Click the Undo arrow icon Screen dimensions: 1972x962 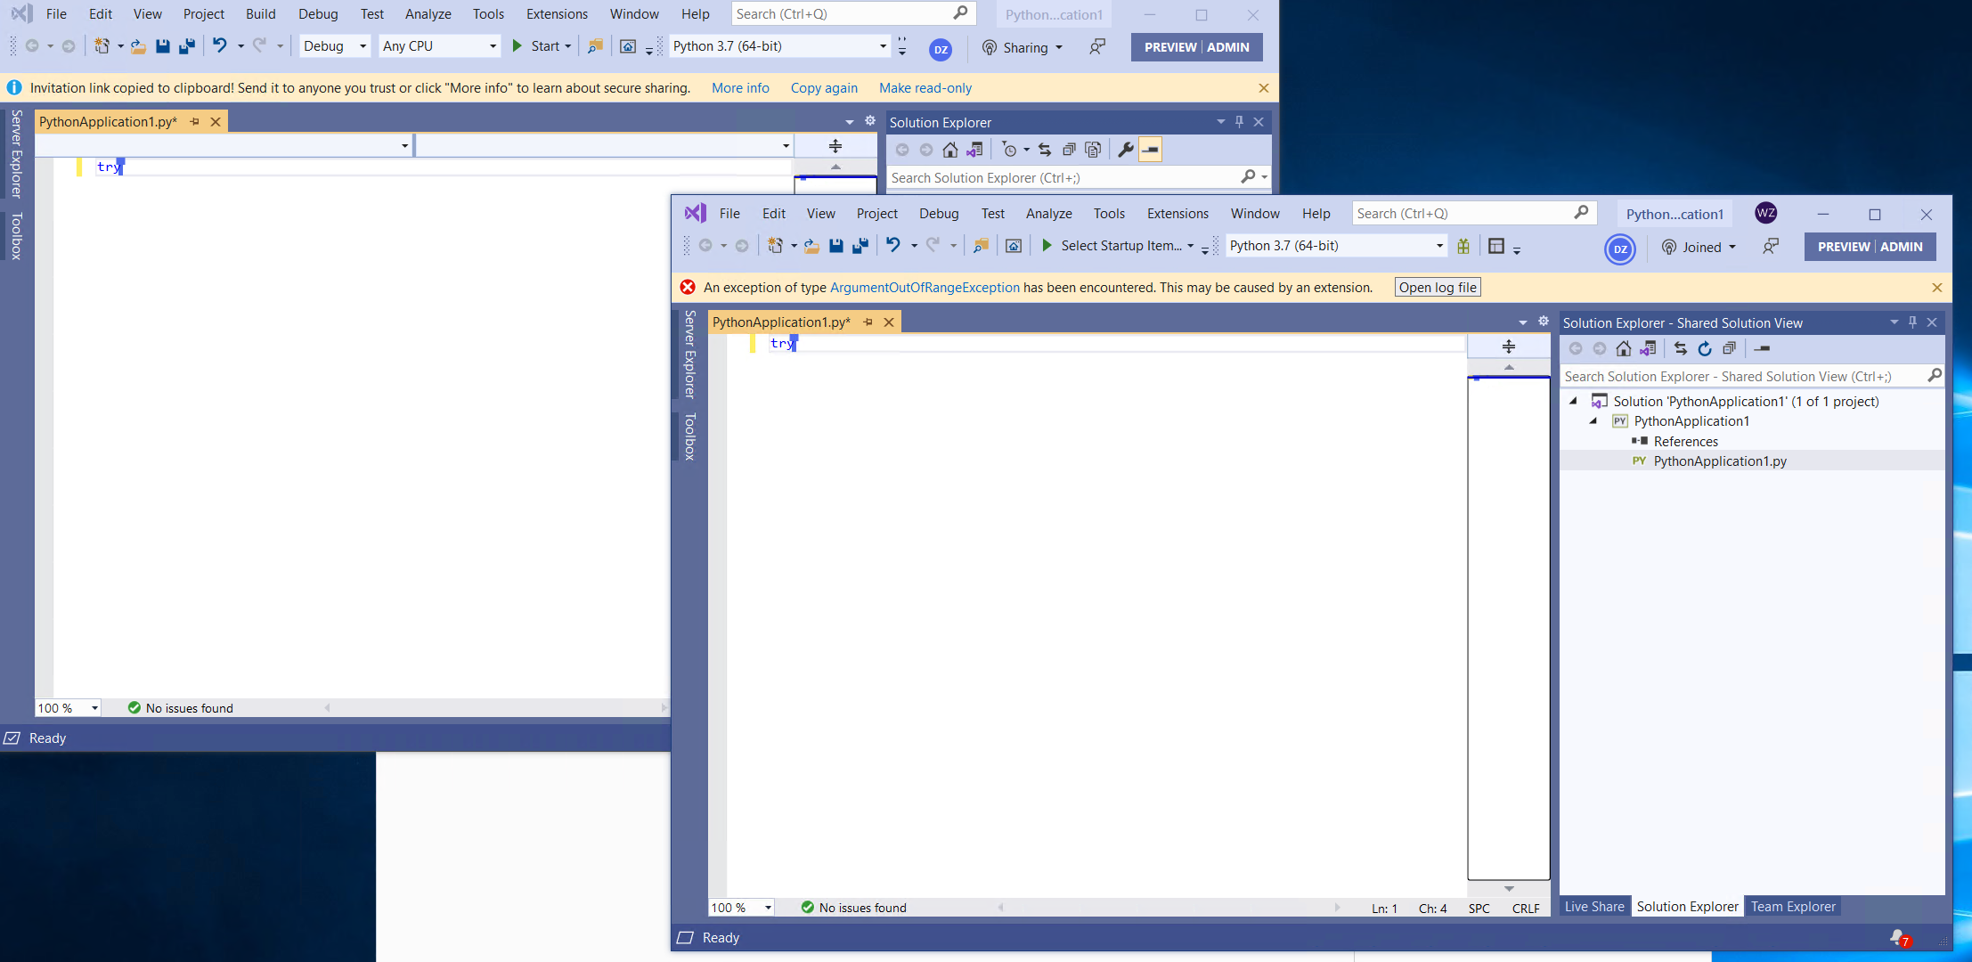894,246
